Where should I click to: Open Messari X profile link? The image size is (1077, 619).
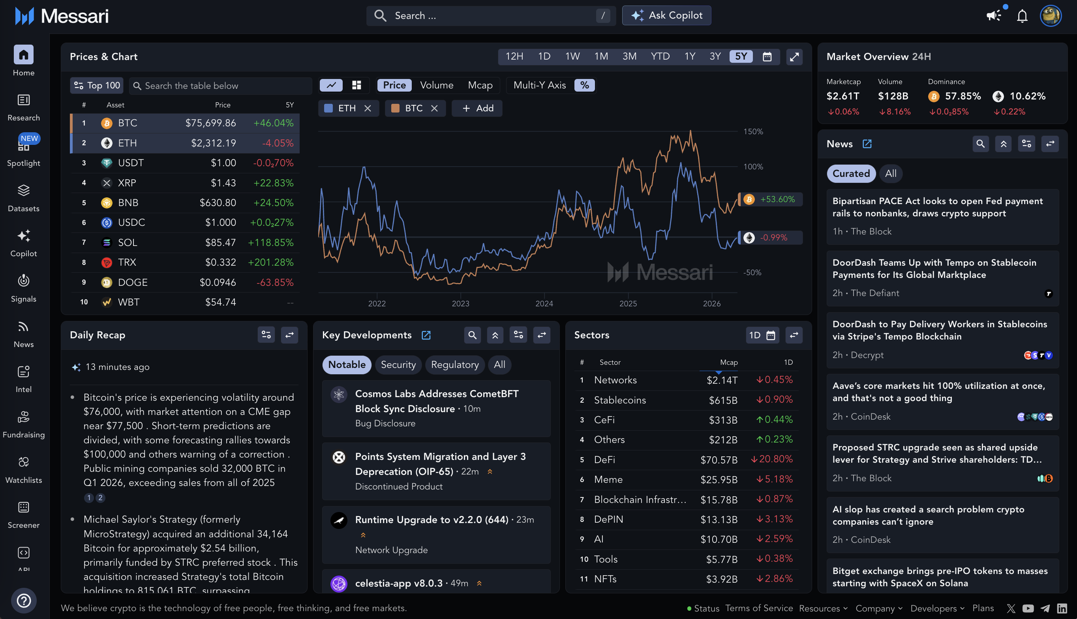(1011, 608)
